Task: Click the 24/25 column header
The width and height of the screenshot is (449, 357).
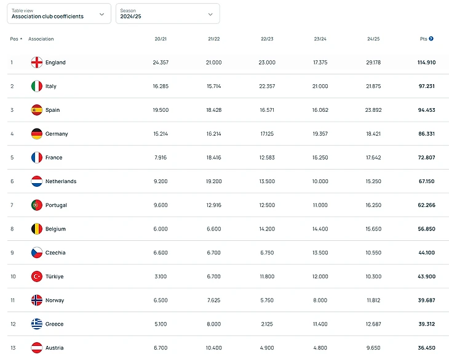Action: tap(373, 39)
